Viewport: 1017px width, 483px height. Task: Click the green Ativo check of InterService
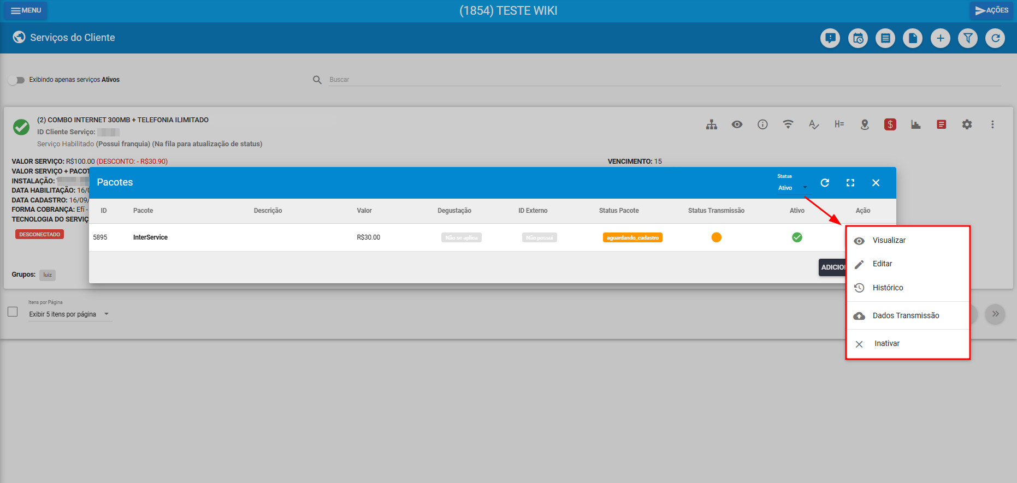pos(797,237)
